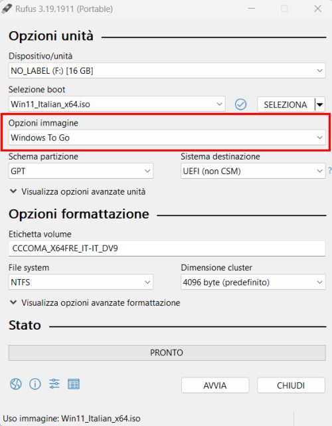Click the Schema partizione label
The width and height of the screenshot is (332, 426).
click(43, 156)
